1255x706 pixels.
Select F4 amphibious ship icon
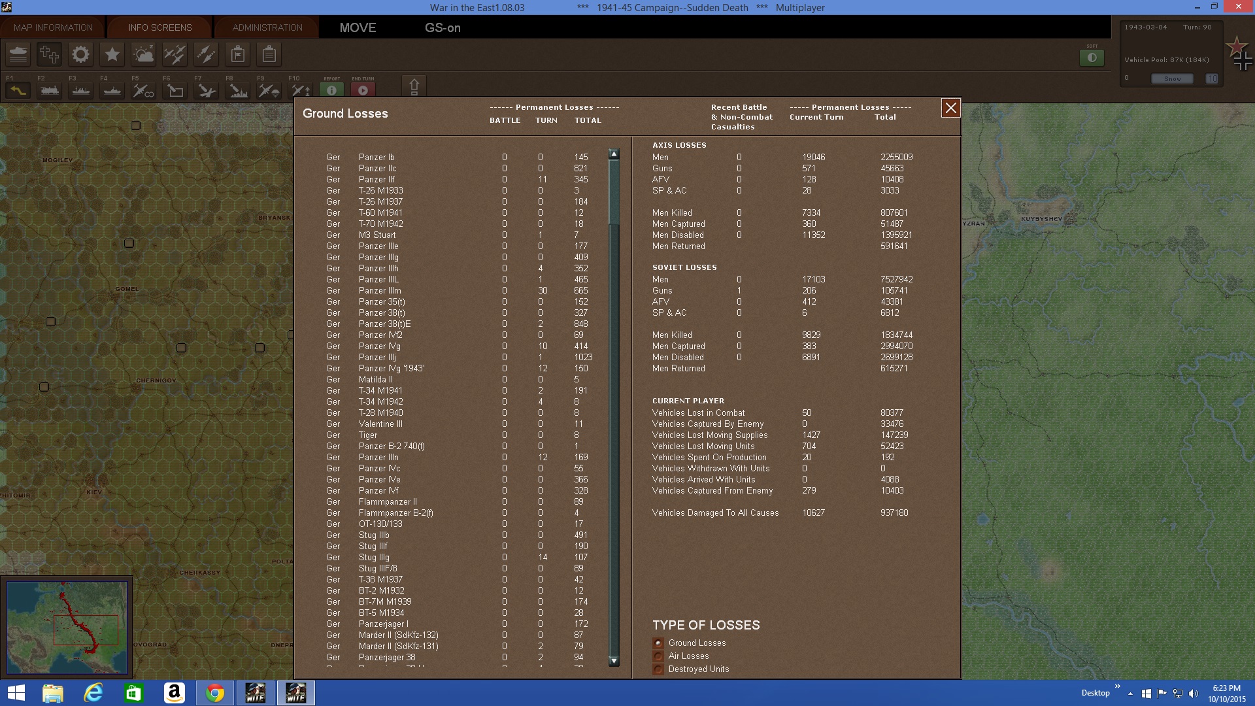[112, 90]
